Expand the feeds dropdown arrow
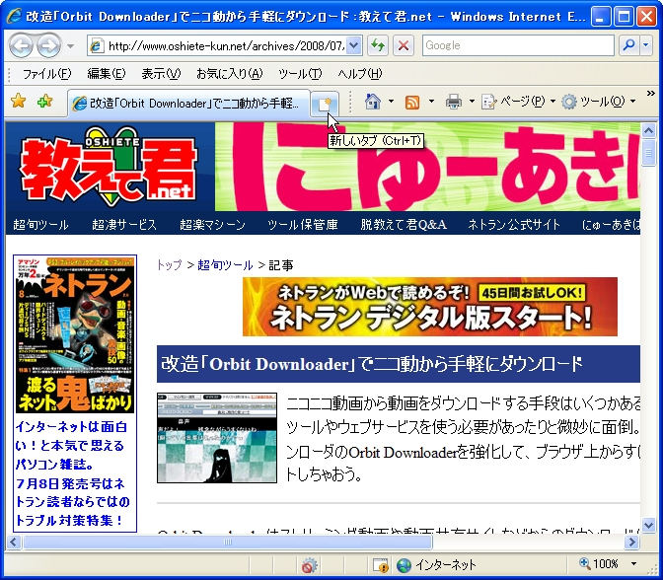Image resolution: width=663 pixels, height=580 pixels. tap(431, 102)
